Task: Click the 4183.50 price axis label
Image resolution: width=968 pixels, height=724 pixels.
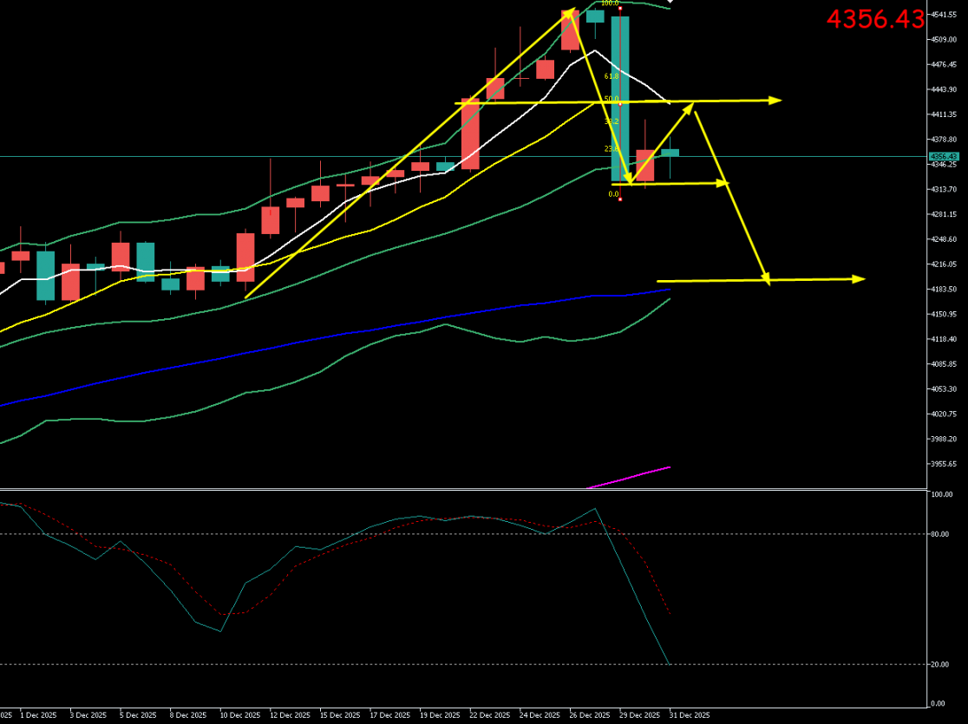Action: pyautogui.click(x=944, y=289)
